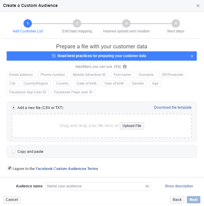Click the Cancel button

pyautogui.click(x=12, y=200)
